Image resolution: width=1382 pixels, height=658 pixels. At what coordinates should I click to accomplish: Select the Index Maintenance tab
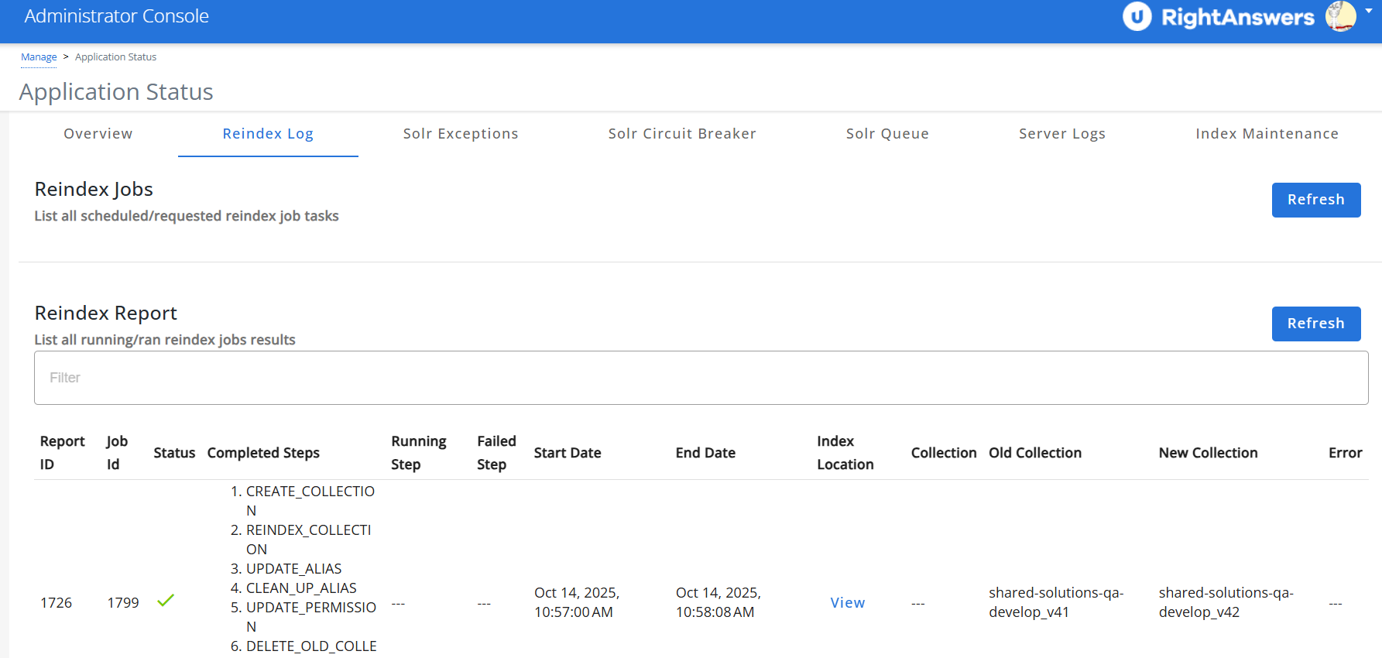[1267, 134]
